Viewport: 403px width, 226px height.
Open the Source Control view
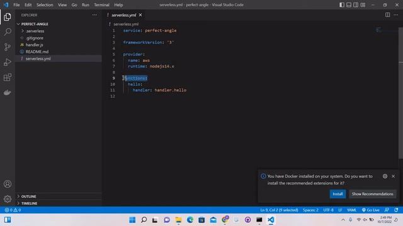click(8, 47)
